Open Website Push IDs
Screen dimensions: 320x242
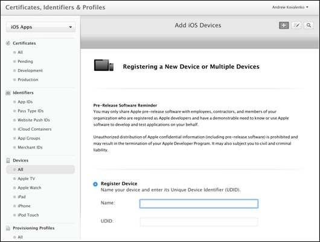coord(33,120)
